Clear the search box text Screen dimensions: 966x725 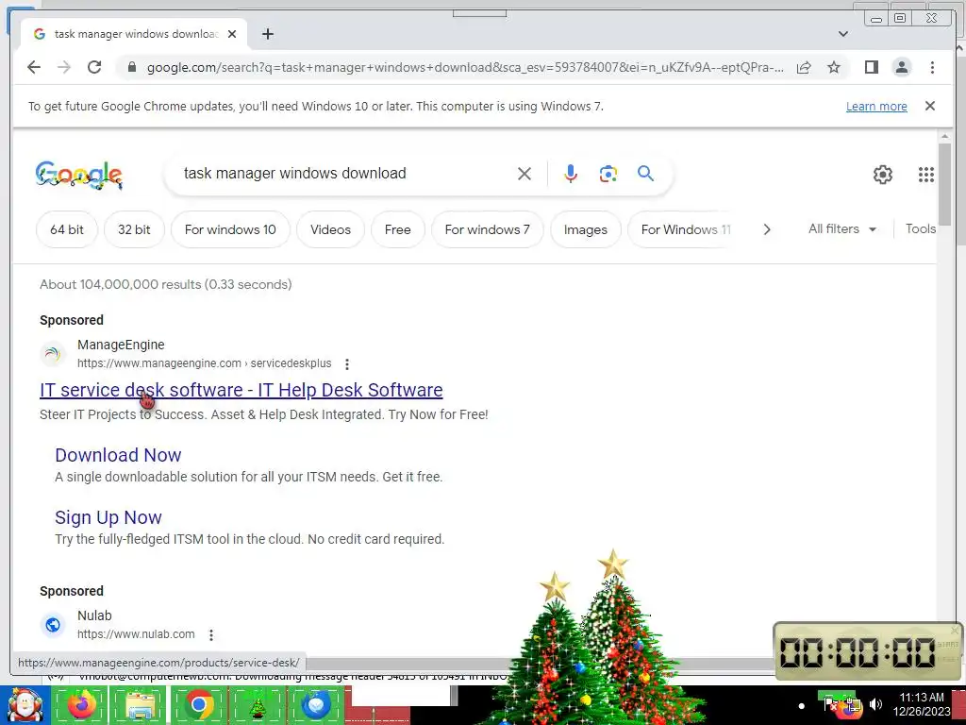click(x=525, y=174)
